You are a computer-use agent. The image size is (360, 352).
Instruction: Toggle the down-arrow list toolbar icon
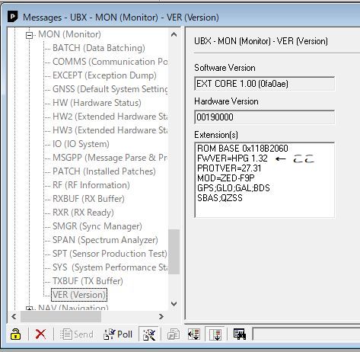click(215, 334)
